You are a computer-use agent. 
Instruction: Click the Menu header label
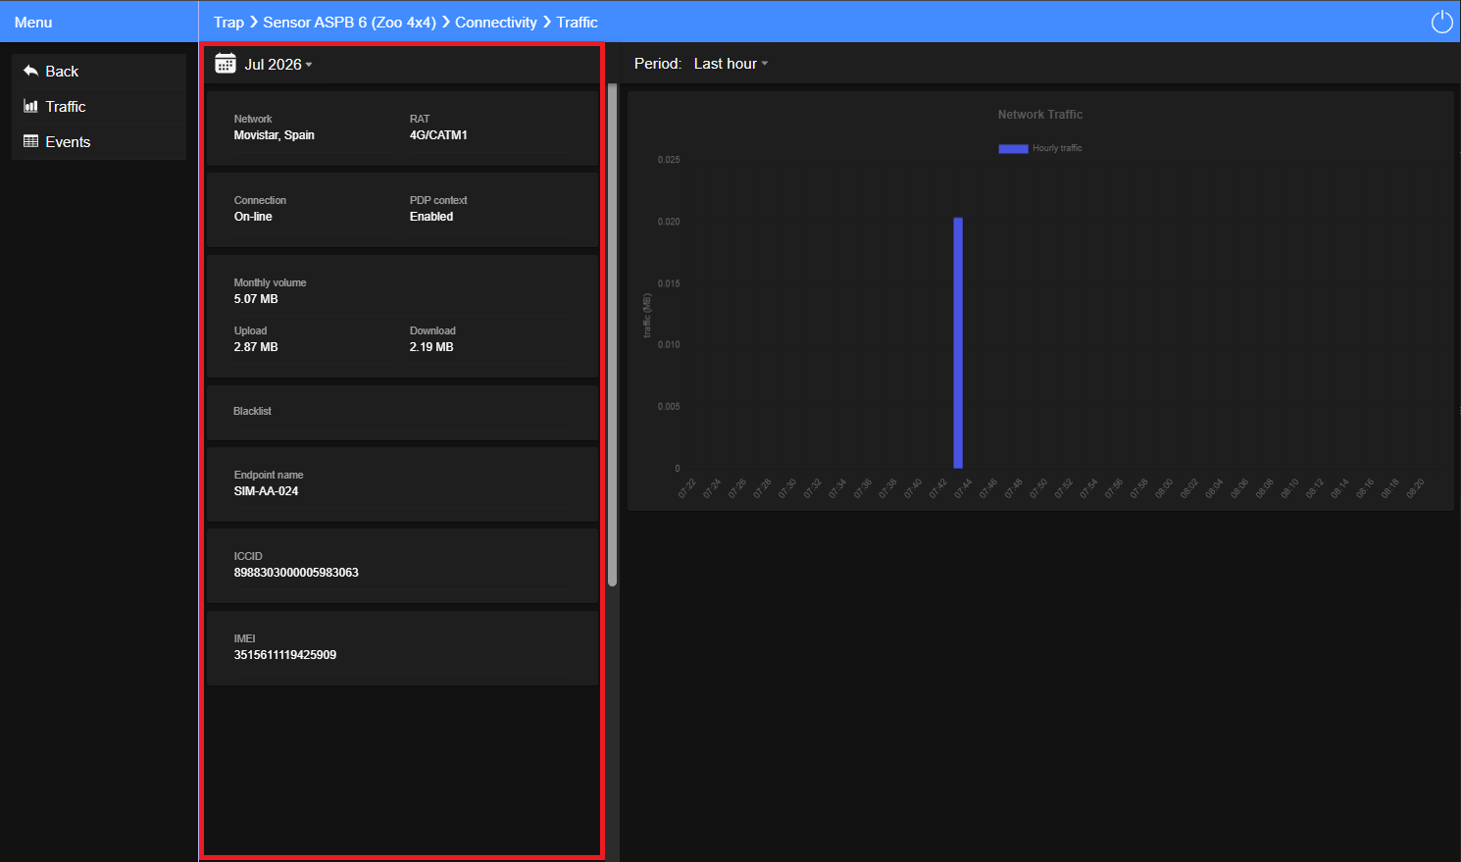[x=33, y=22]
